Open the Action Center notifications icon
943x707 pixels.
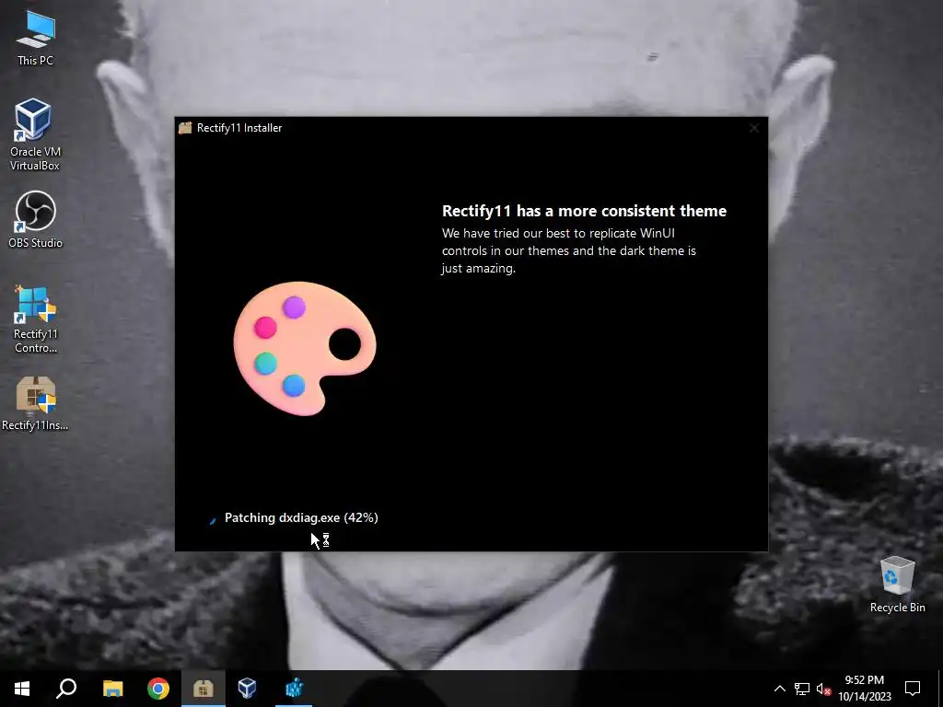913,689
